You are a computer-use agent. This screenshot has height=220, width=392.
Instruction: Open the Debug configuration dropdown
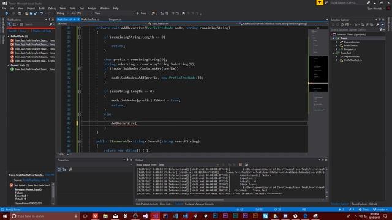tap(62, 13)
